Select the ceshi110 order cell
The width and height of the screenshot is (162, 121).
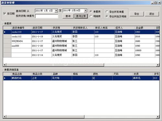[21, 32]
